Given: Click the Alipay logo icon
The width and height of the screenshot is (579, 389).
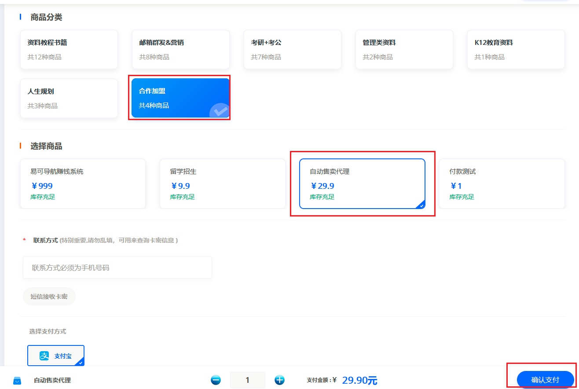Looking at the screenshot, I should (x=44, y=356).
